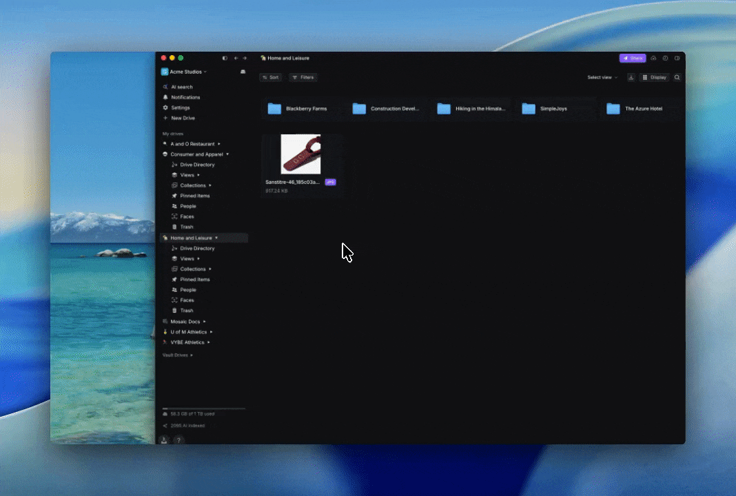
Task: Open Drive Directory under Home and Leisure
Action: point(197,248)
